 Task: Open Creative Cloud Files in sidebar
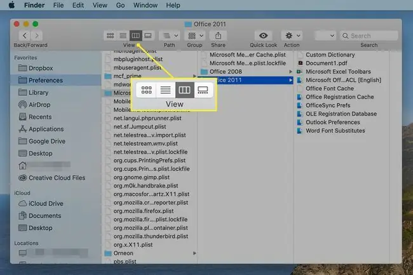(56, 178)
